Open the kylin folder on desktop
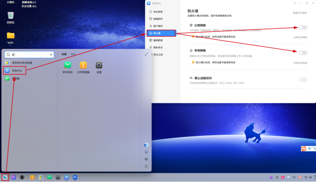The image size is (316, 182). tap(10, 38)
